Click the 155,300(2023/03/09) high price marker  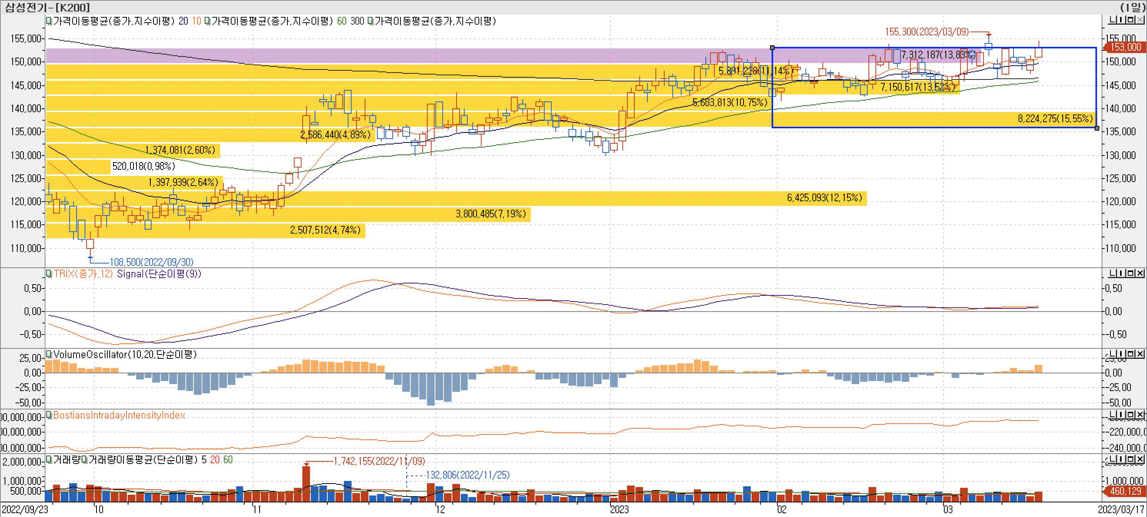coord(926,32)
